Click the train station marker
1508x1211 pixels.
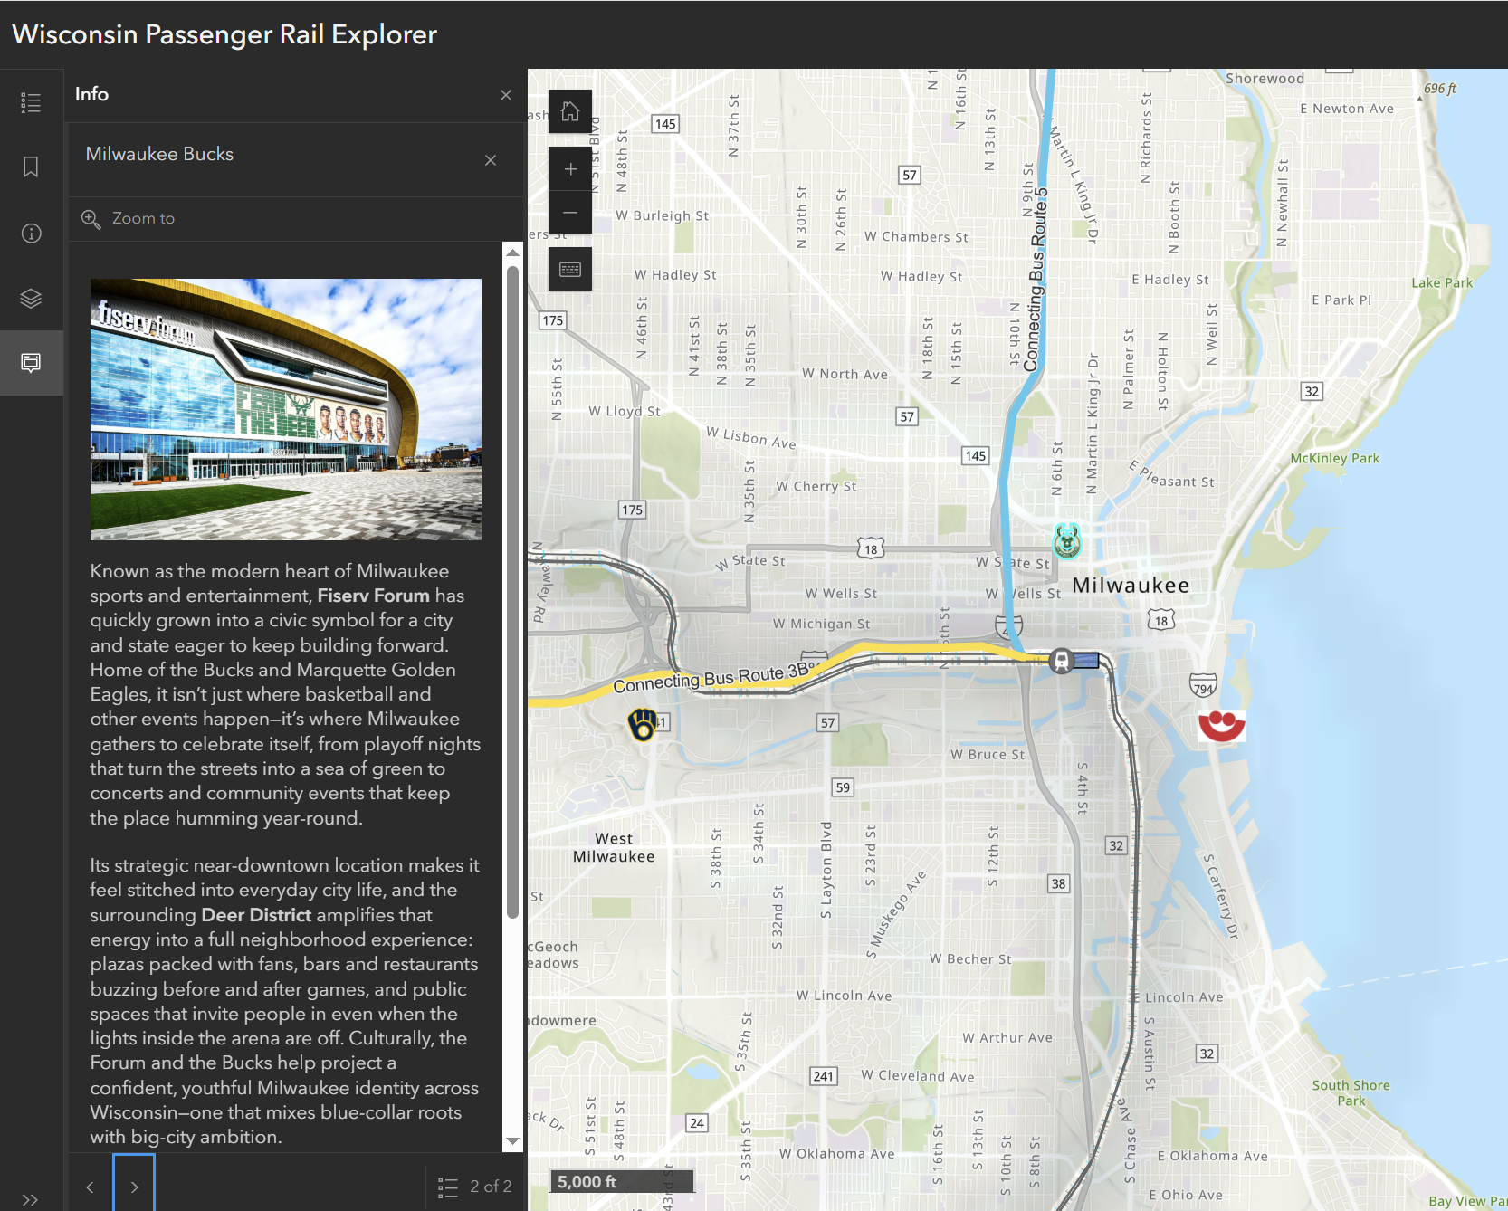[1061, 661]
